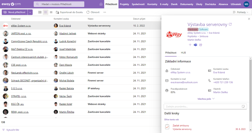Open MaT Elektra CZ s.r.o. link
The height and width of the screenshot is (133, 252).
pos(22,49)
